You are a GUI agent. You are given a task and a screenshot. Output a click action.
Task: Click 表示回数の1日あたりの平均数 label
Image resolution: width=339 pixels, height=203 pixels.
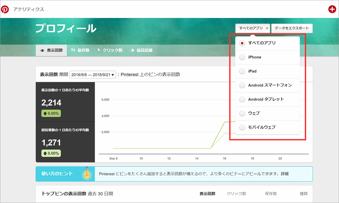[65, 90]
